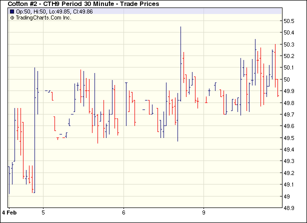The image size is (307, 223).
Task: Click the 48.9 price axis label
Action: tap(289, 208)
